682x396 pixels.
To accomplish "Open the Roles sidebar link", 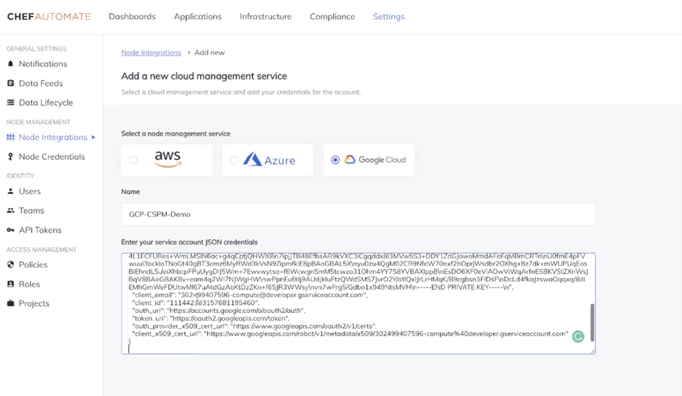I will point(30,284).
